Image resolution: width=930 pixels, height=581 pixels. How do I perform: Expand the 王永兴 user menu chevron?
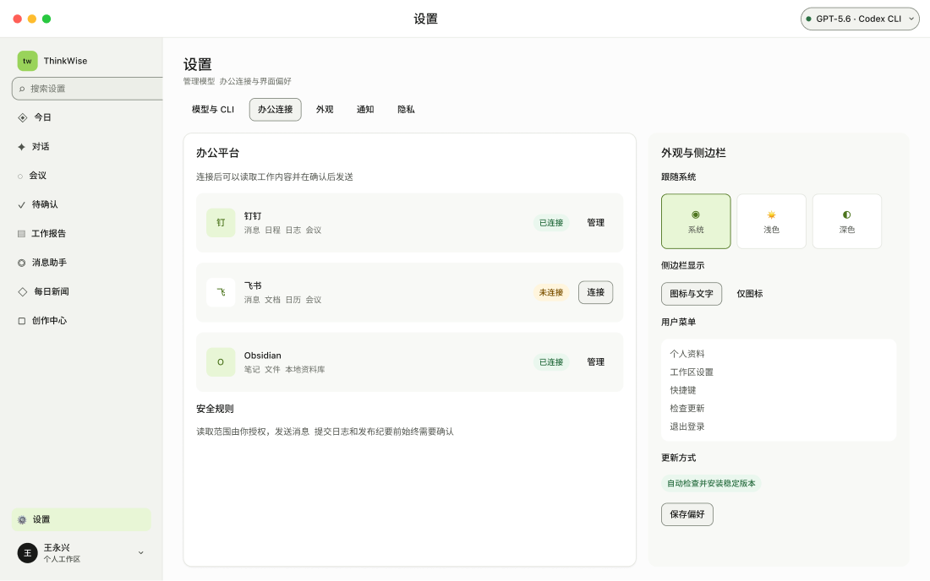tap(141, 553)
